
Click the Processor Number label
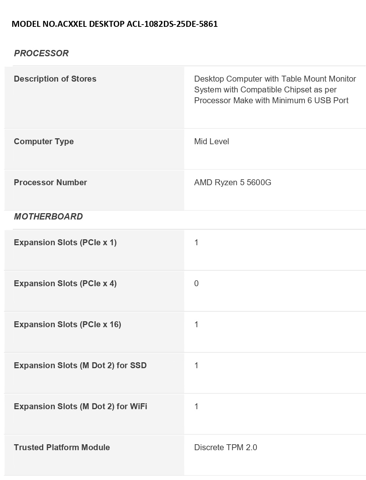click(x=50, y=183)
